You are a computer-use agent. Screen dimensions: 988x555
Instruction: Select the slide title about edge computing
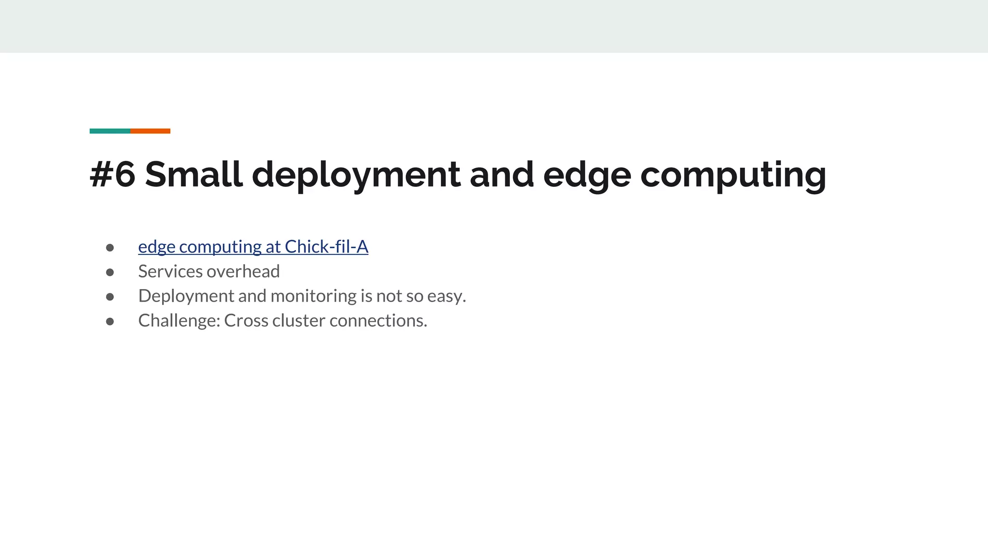(x=458, y=174)
